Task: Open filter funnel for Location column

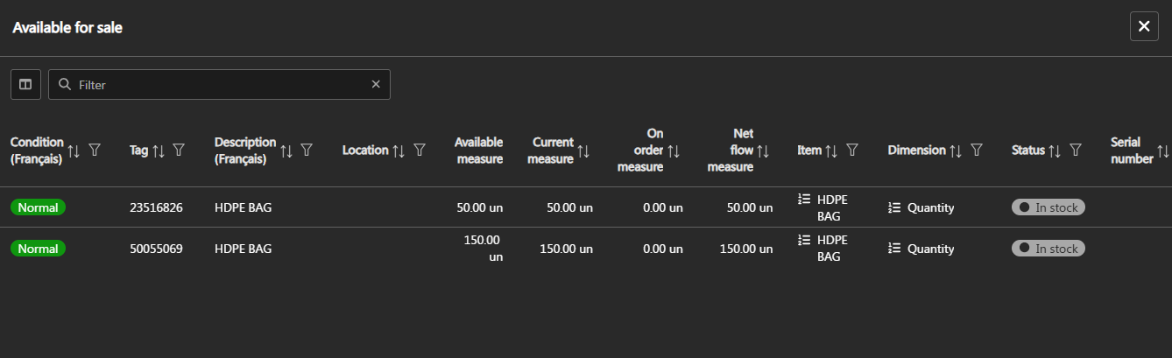Action: [x=420, y=151]
